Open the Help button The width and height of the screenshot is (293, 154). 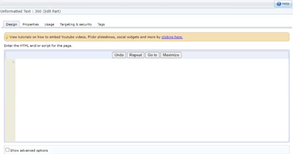pos(283,4)
